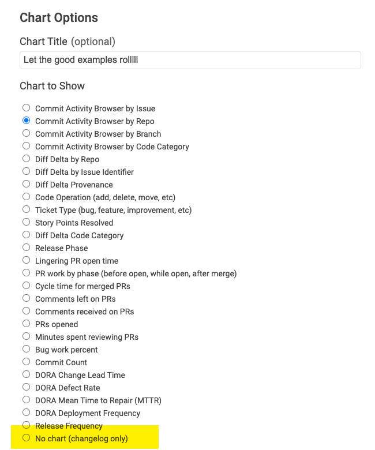
Task: Pick Commit Activity Browser by Code Category
Action: 26,146
